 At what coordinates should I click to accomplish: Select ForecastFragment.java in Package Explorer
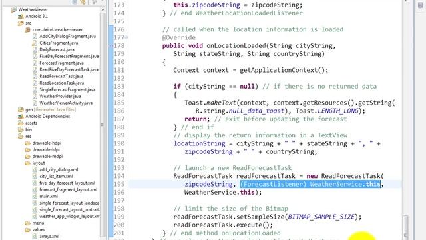[x=61, y=63]
